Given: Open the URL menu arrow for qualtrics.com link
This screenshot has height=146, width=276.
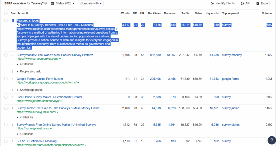Looking at the screenshot, I should point(117,29).
